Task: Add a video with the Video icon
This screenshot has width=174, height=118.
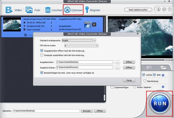Action: pos(9,10)
